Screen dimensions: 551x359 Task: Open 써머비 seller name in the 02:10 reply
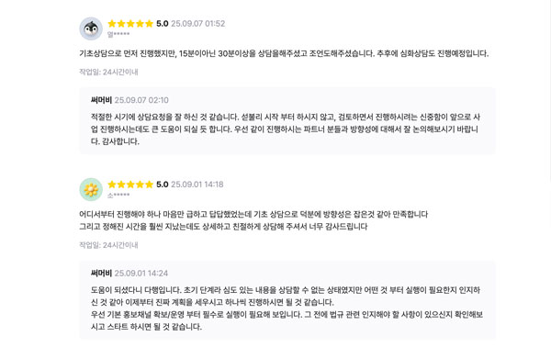pyautogui.click(x=101, y=100)
